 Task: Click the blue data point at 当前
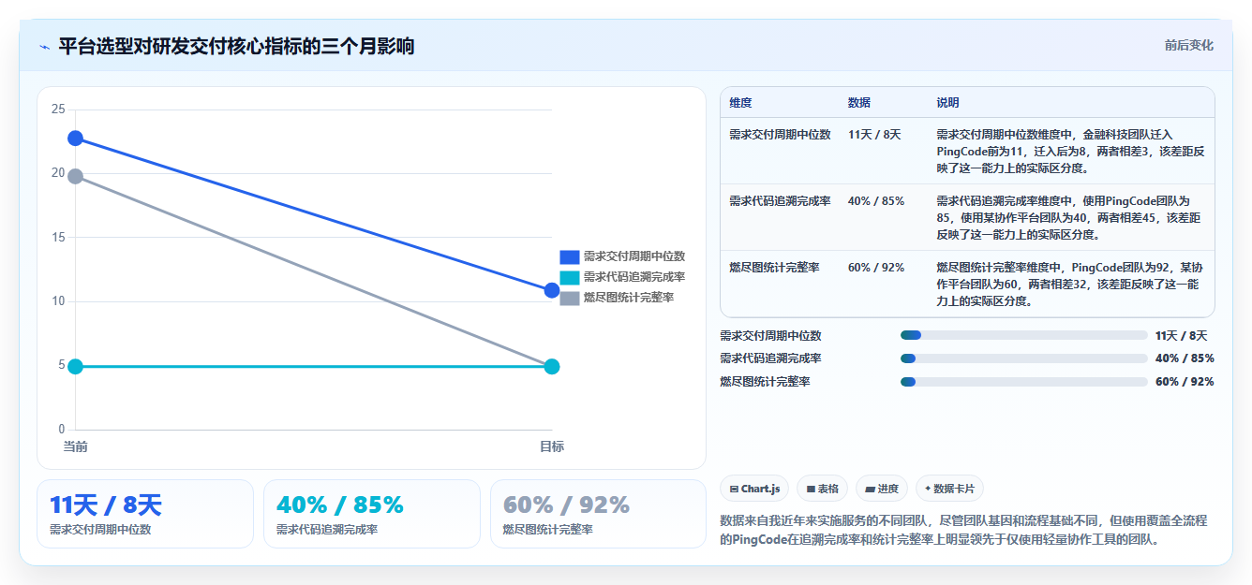(75, 139)
